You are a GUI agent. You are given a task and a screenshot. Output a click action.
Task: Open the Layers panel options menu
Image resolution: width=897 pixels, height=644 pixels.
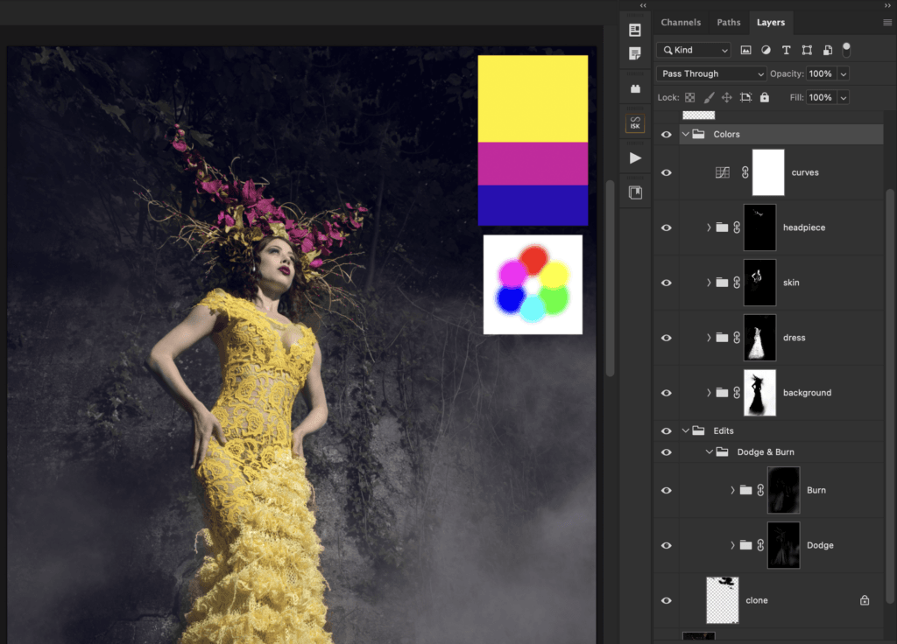[x=887, y=22]
